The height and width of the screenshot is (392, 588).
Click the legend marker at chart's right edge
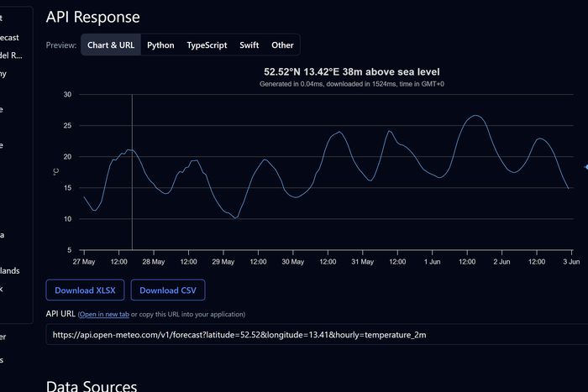click(585, 168)
